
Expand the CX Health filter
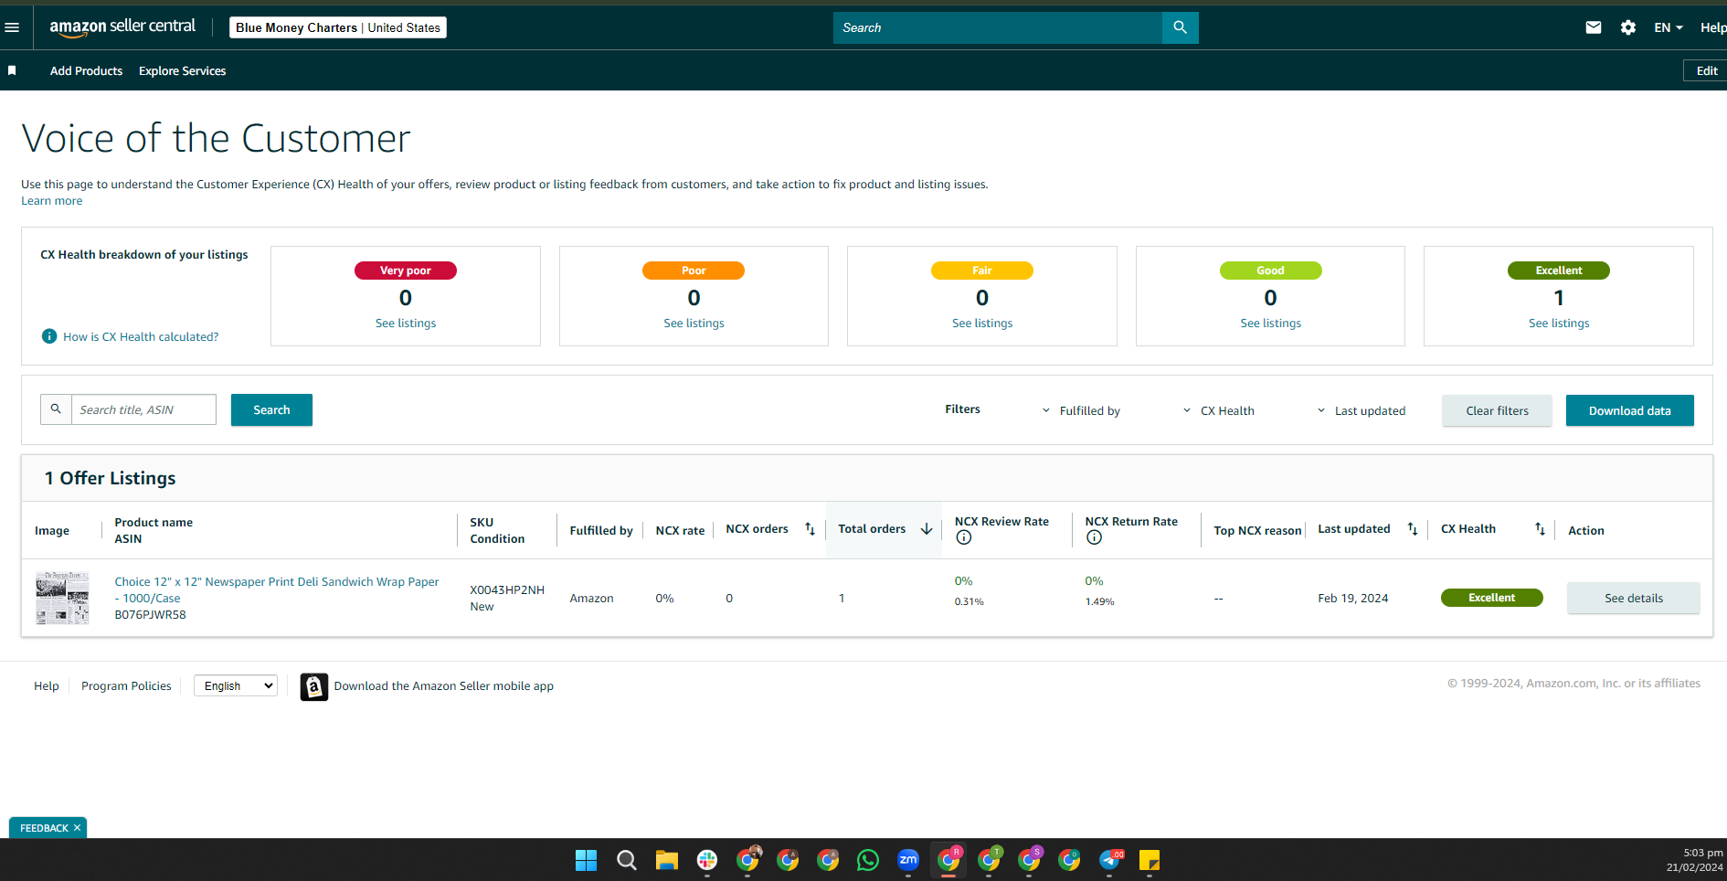1219,411
